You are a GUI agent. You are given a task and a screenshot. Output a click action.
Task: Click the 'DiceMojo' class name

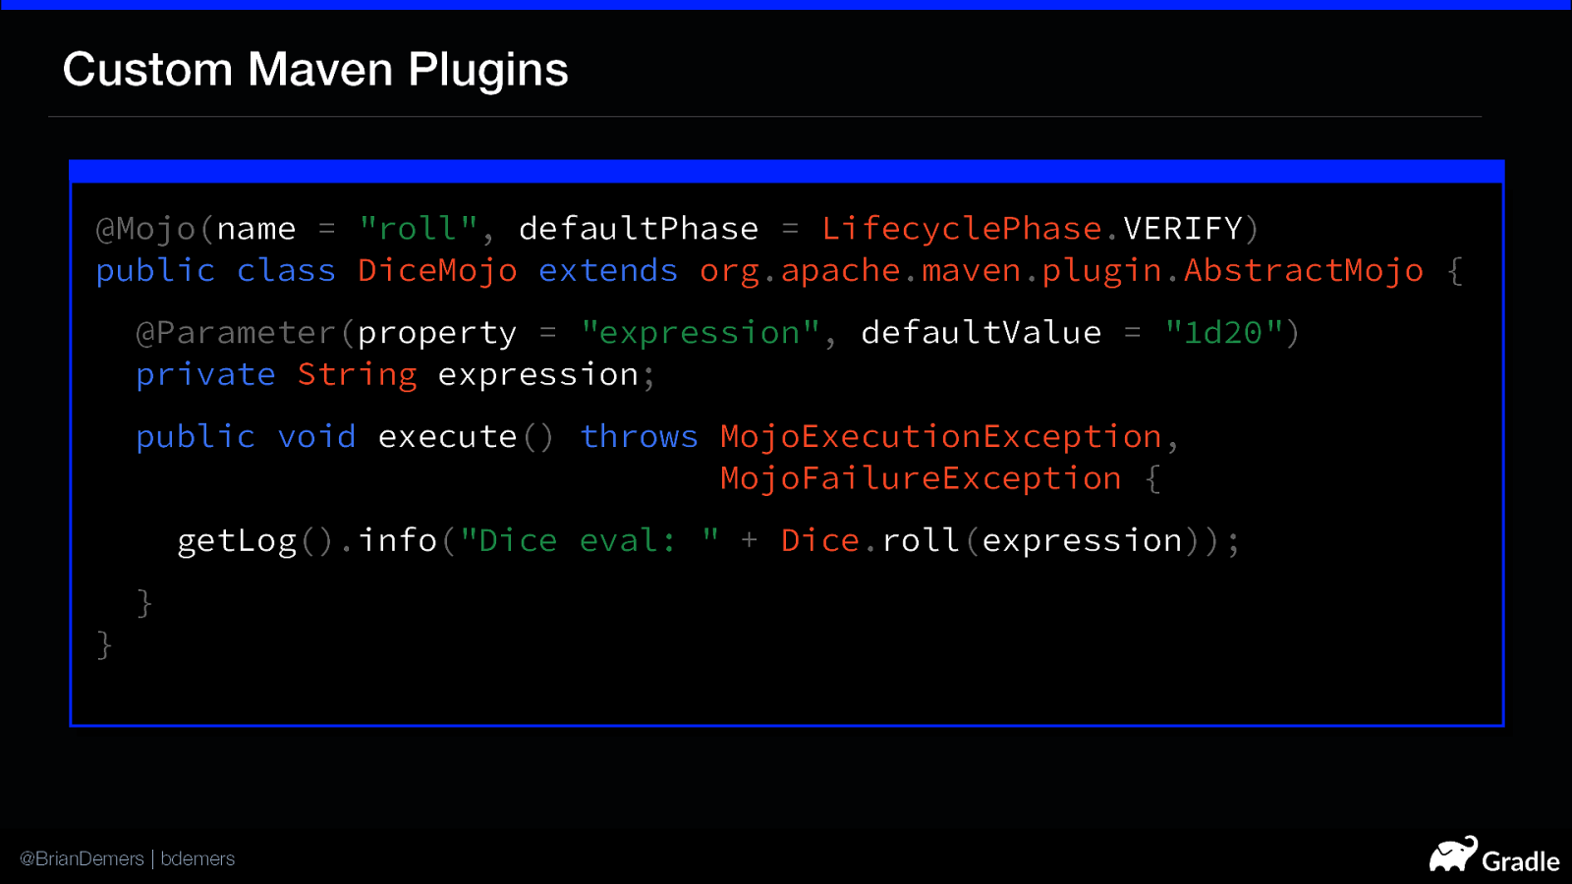[437, 271]
